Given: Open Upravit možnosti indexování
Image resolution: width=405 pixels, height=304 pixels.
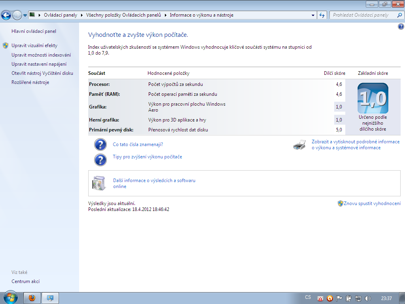Looking at the screenshot, I should (41, 55).
